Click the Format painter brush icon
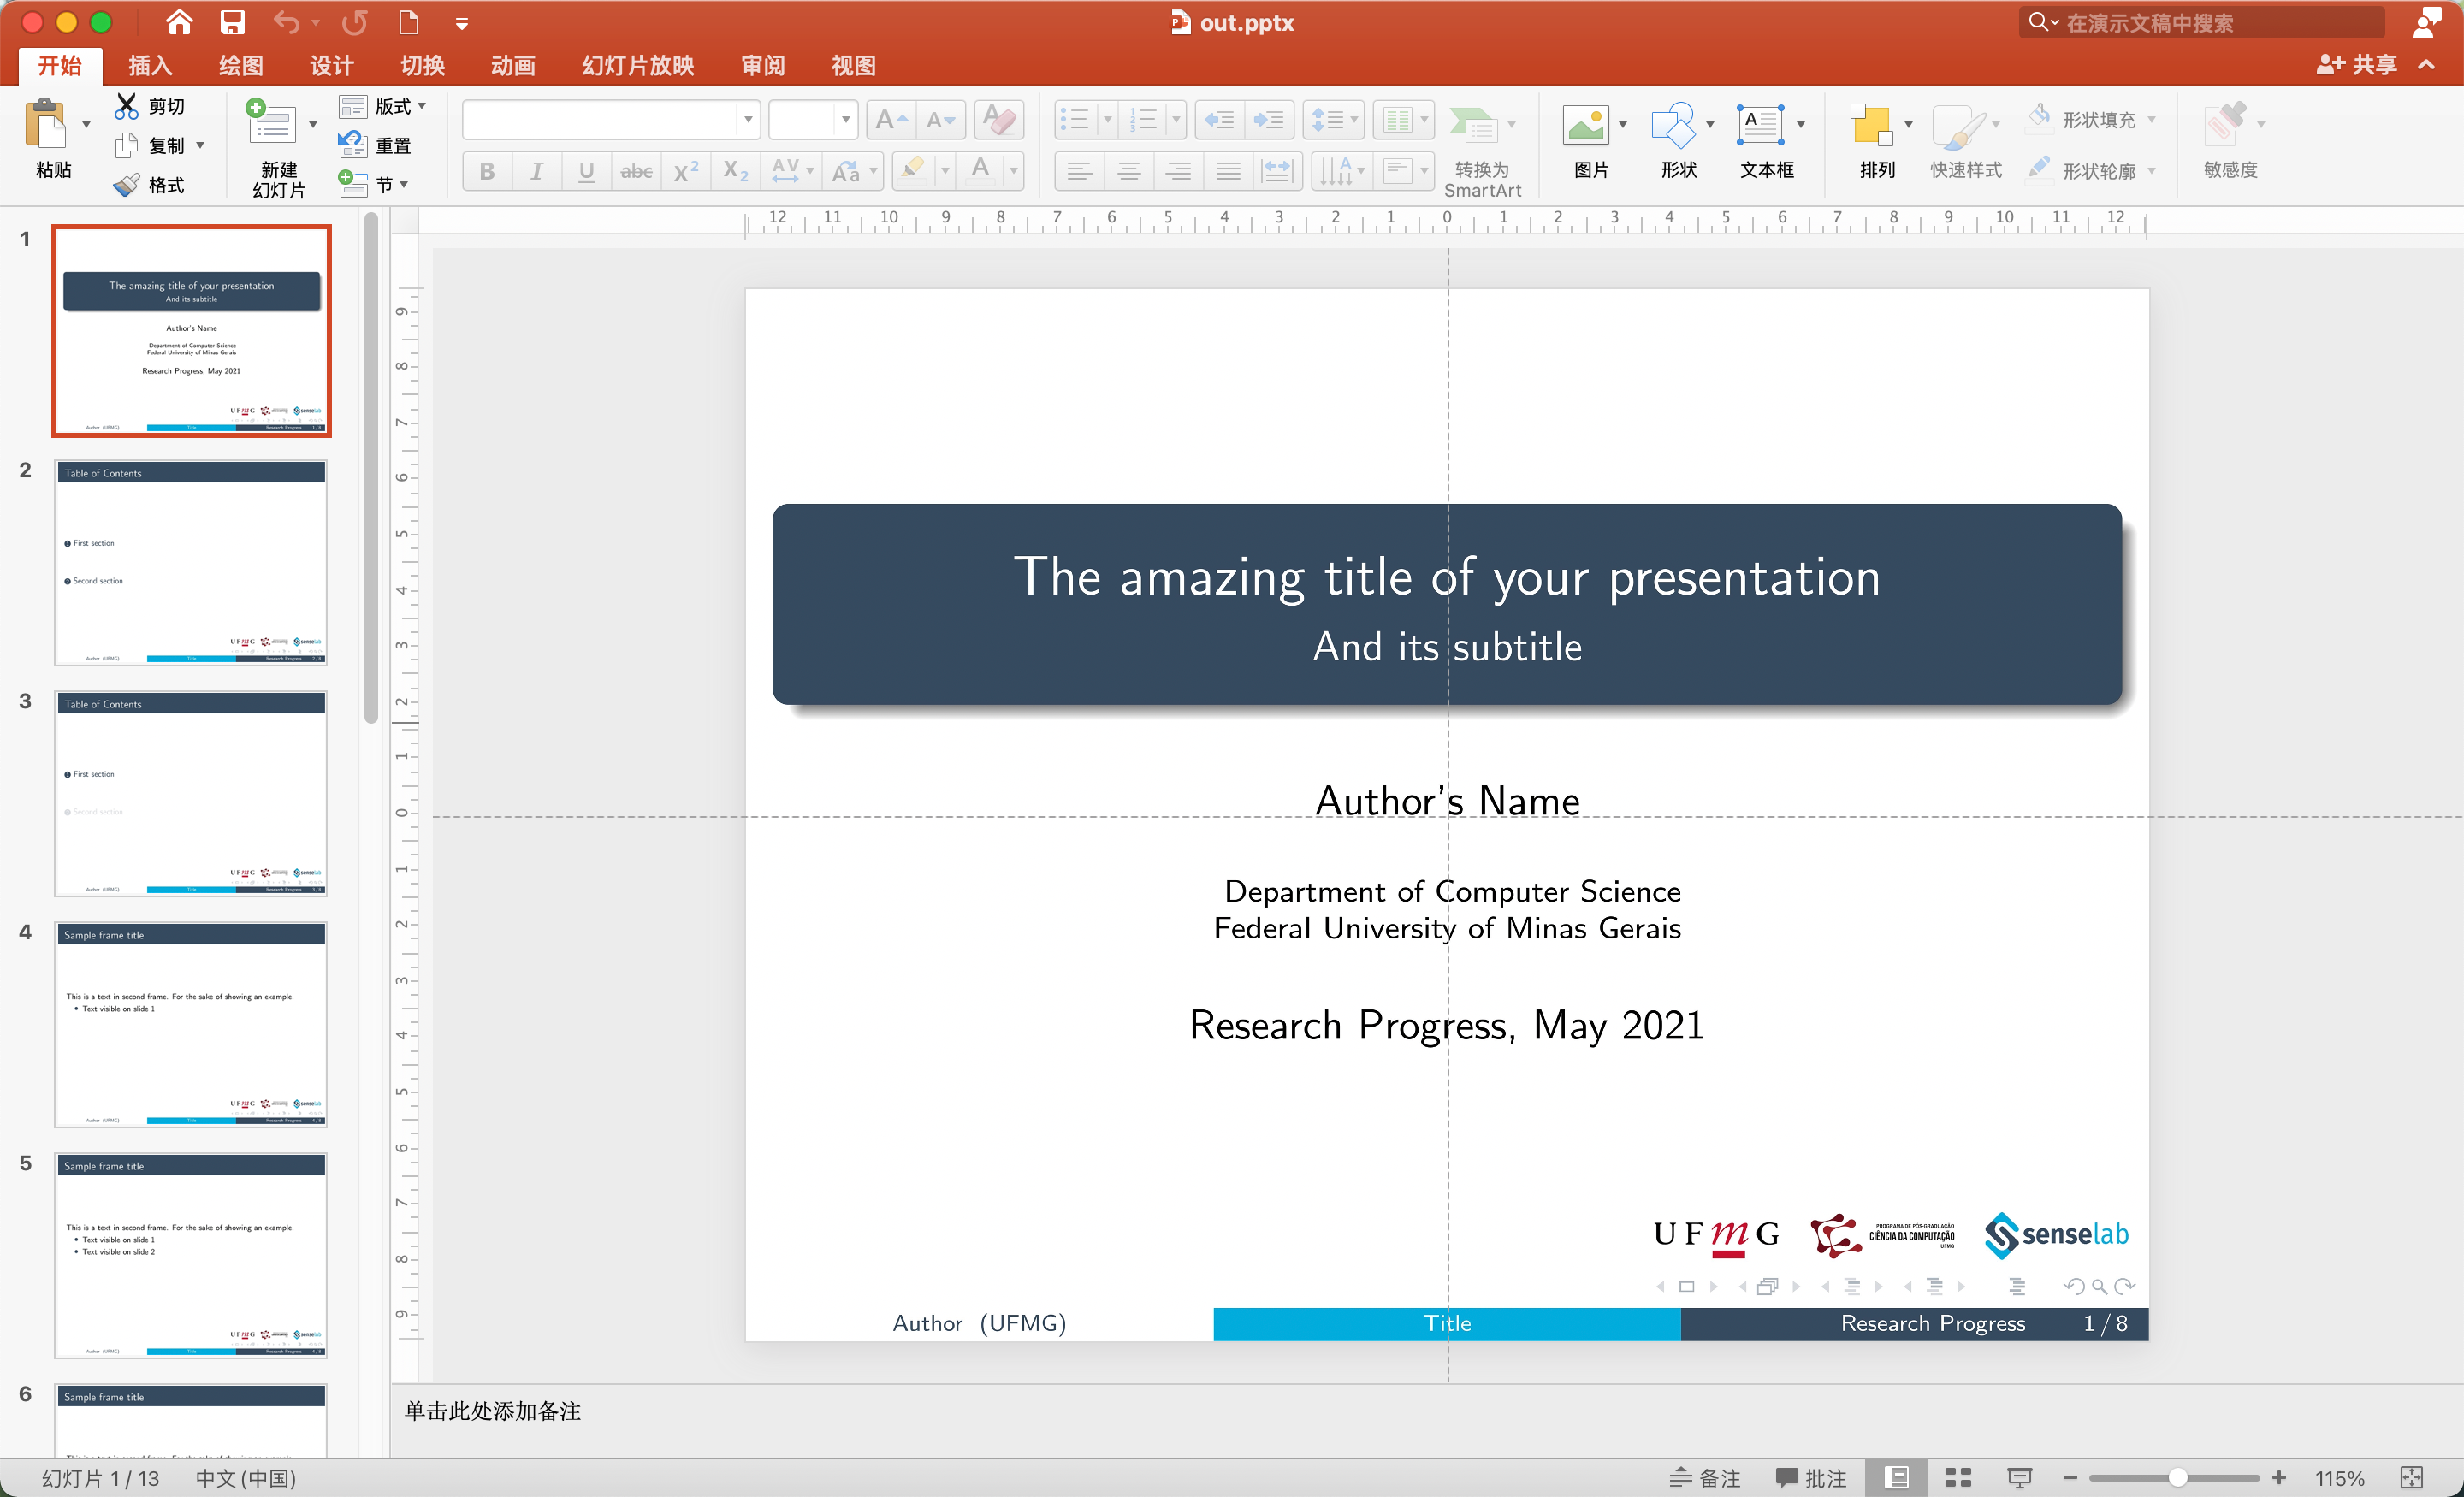The height and width of the screenshot is (1497, 2464). [x=127, y=185]
